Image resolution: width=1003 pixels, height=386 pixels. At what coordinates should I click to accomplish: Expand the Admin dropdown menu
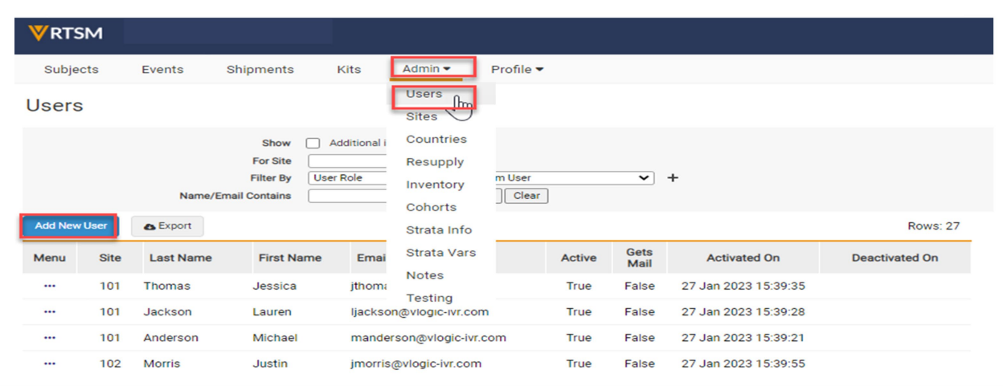[426, 69]
